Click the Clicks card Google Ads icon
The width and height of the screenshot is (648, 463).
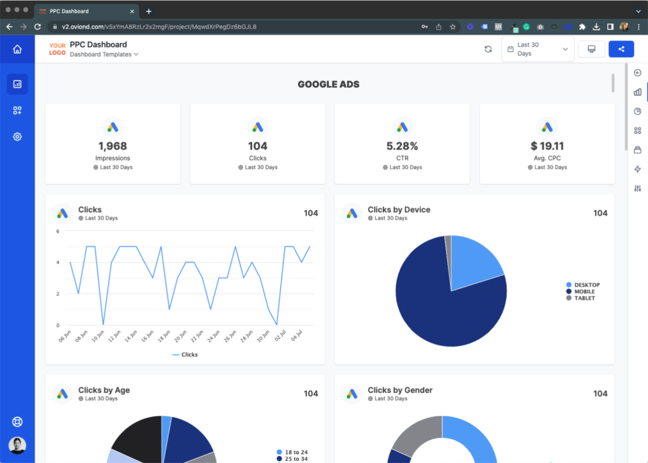tap(258, 127)
